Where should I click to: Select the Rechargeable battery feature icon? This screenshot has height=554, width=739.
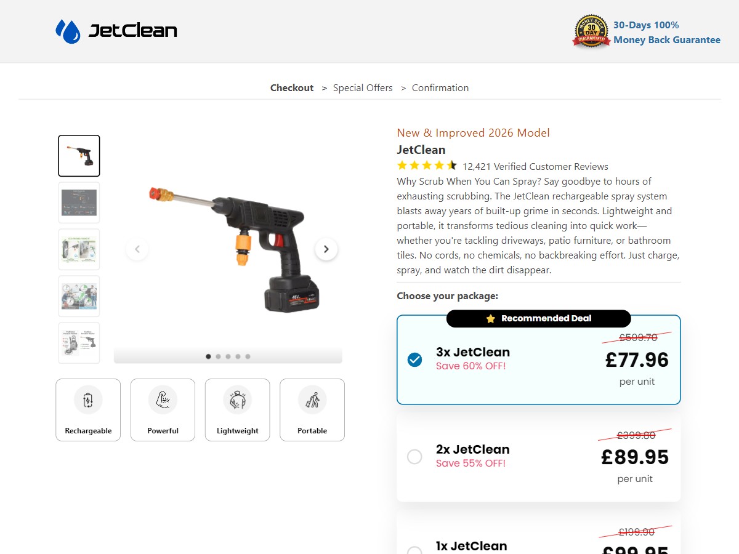point(88,399)
